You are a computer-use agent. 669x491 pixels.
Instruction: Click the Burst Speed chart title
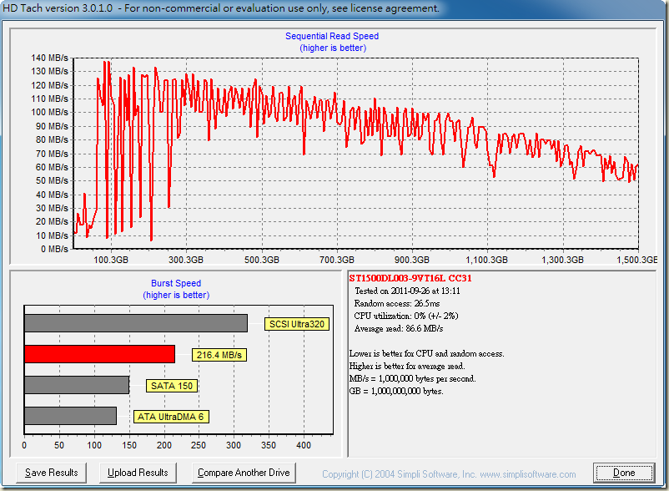click(176, 283)
